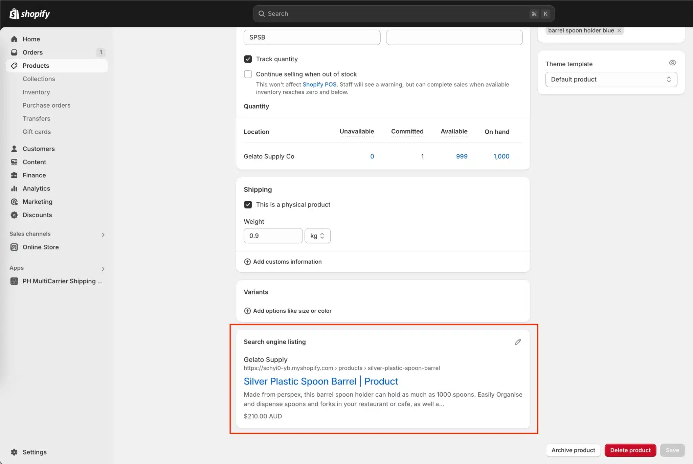The width and height of the screenshot is (693, 464).
Task: Open Marketing from the sidebar
Action: 37,201
